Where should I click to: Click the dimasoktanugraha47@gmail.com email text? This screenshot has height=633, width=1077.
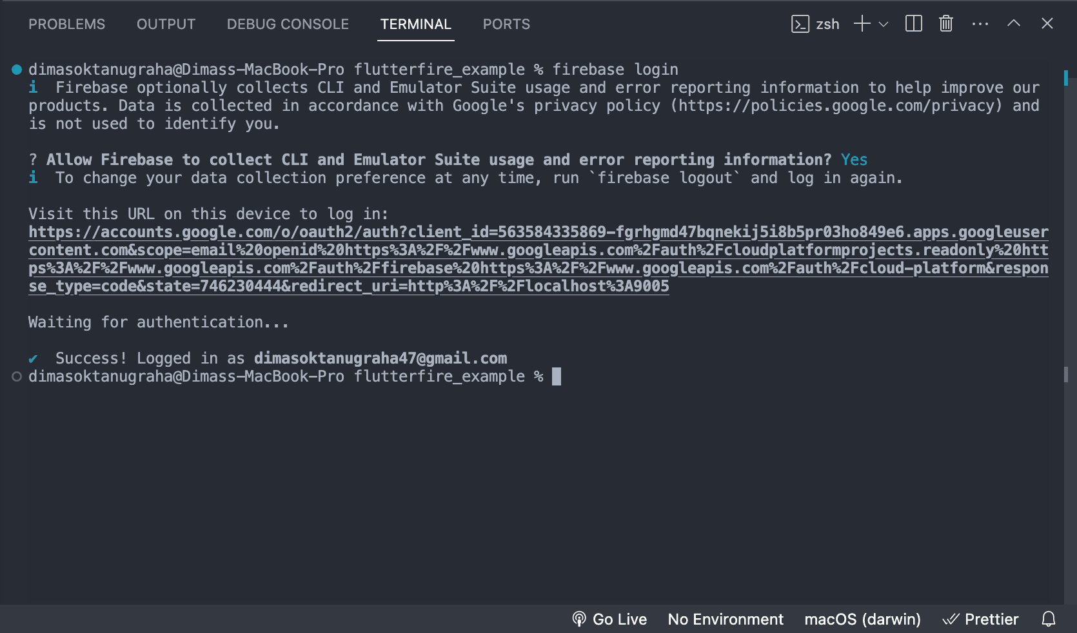(x=380, y=358)
